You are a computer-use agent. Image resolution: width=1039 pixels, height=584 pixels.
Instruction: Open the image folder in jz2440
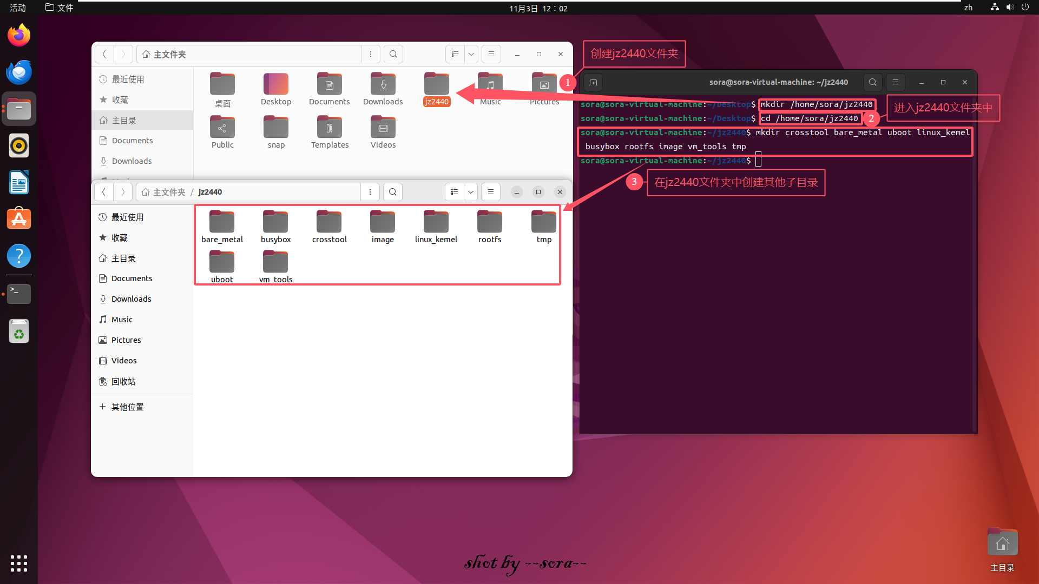383,227
